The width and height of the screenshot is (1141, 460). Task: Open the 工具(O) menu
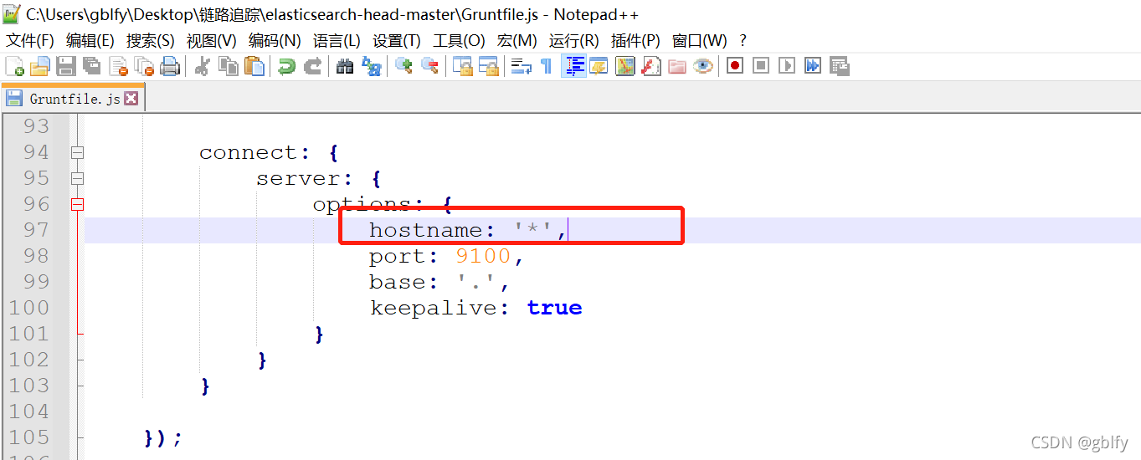pos(459,41)
